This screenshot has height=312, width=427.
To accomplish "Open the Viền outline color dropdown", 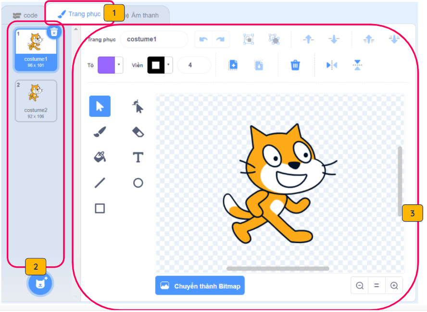I will tap(168, 65).
